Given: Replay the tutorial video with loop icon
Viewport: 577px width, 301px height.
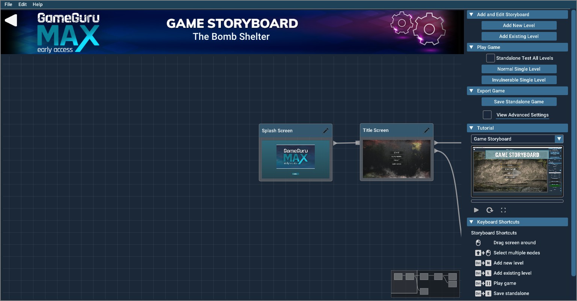Looking at the screenshot, I should [x=490, y=210].
